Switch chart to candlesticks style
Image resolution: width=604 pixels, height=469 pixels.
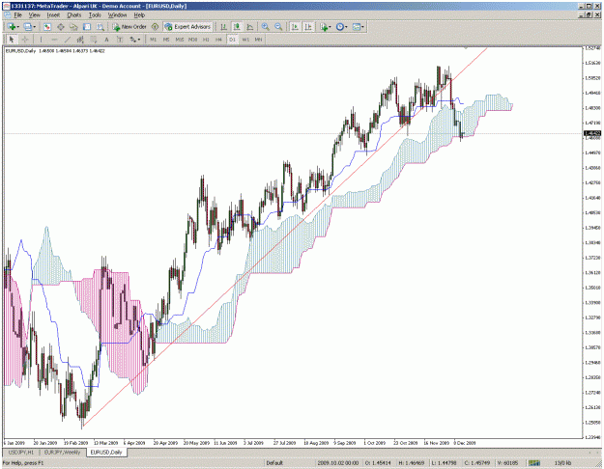[237, 27]
